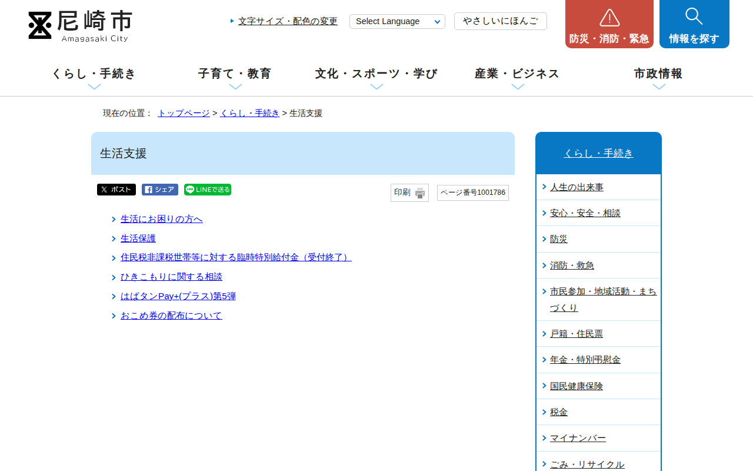Select マイナンバー in the sidebar
753x471 pixels.
(578, 438)
